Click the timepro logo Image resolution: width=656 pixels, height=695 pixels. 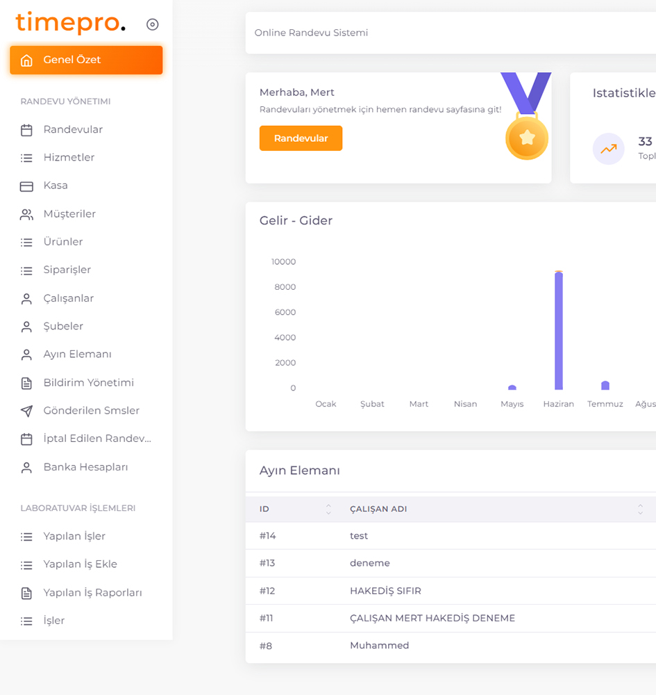[70, 23]
